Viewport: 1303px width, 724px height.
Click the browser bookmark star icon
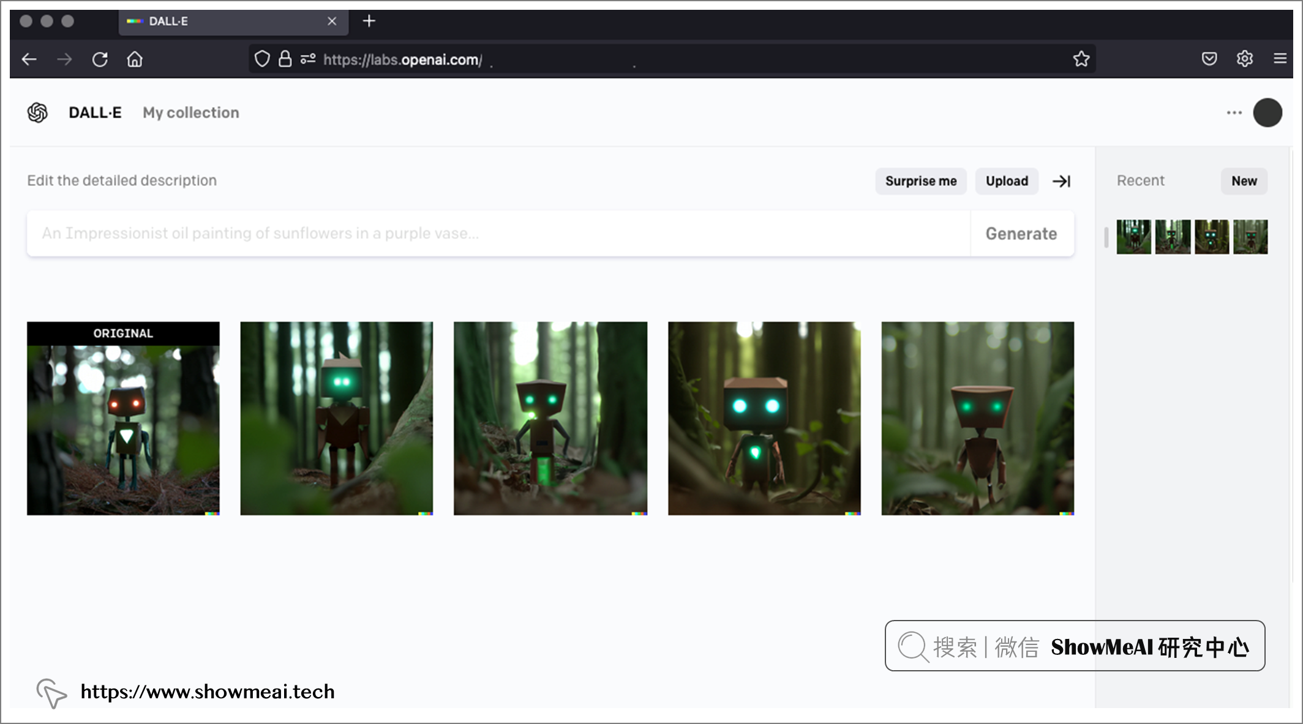pos(1082,58)
